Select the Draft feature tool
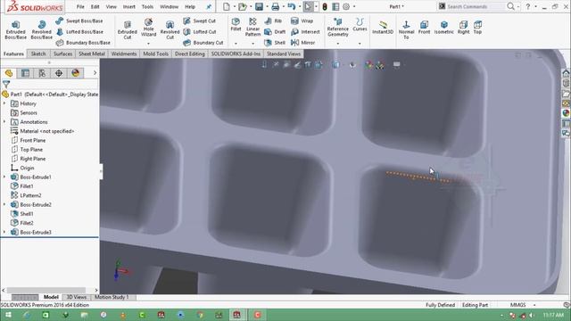Screen dimensions: 571x321 coord(275,32)
